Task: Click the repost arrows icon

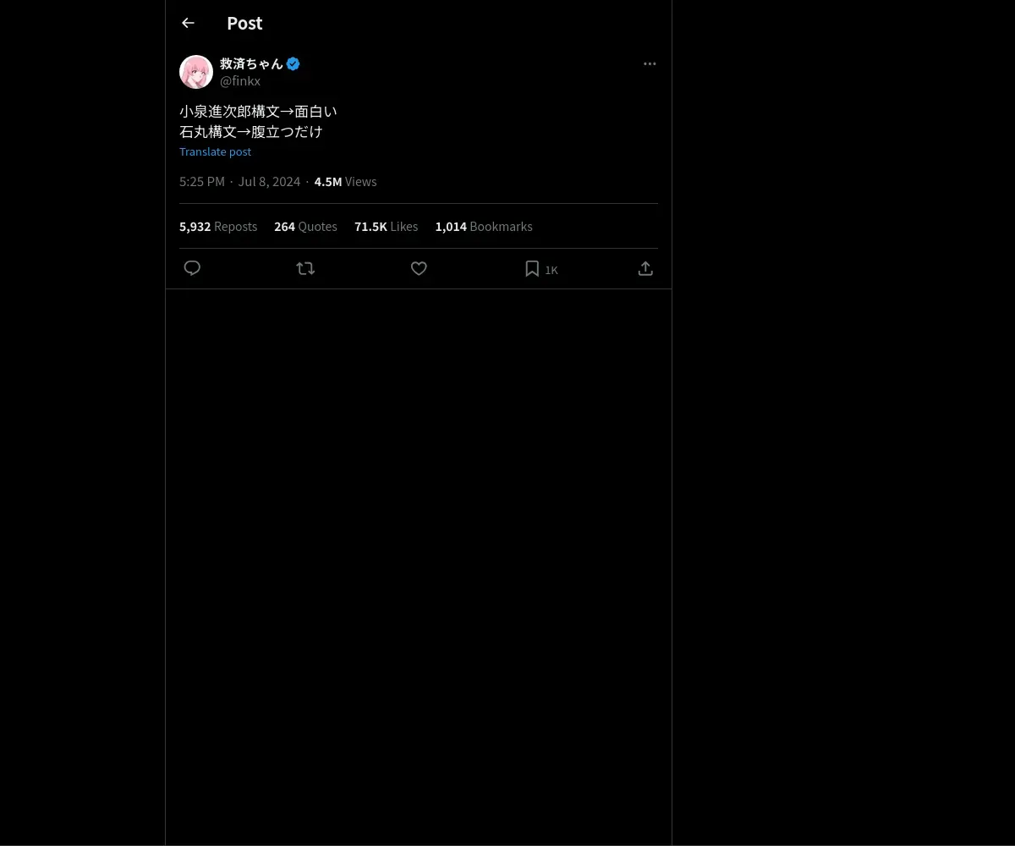Action: [305, 268]
